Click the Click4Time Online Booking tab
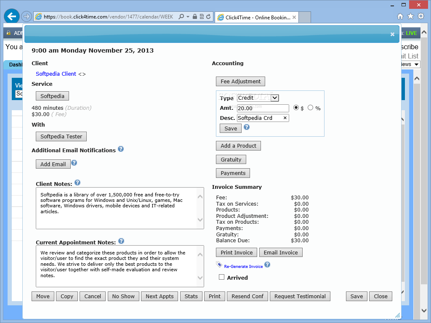 (x=257, y=17)
